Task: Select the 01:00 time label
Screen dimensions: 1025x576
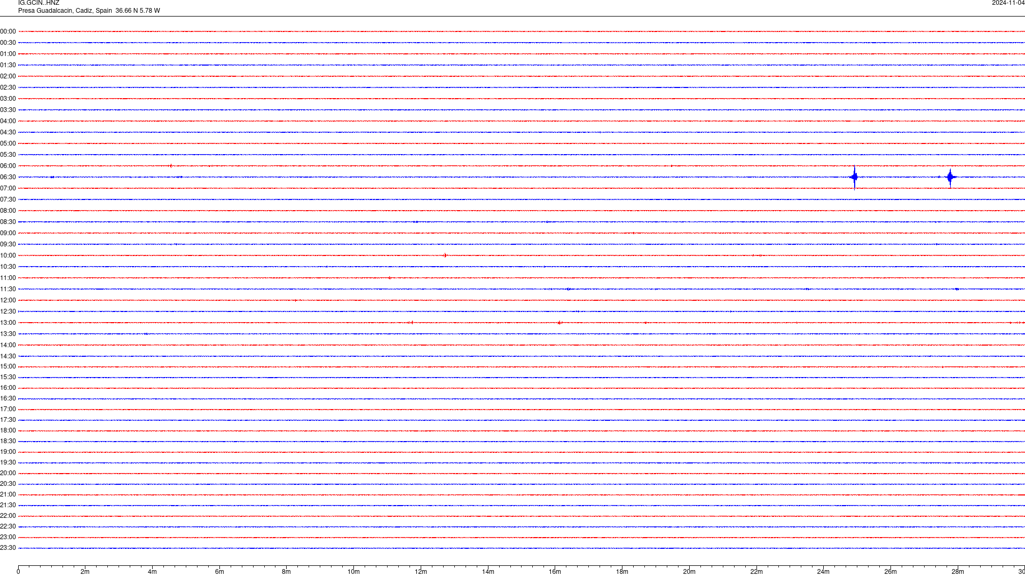Action: click(x=8, y=54)
